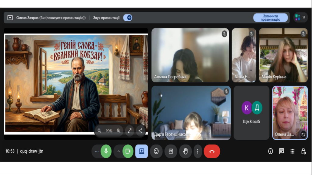Turn off the camera
Image resolution: width=312 pixels, height=175 pixels.
(x=128, y=151)
